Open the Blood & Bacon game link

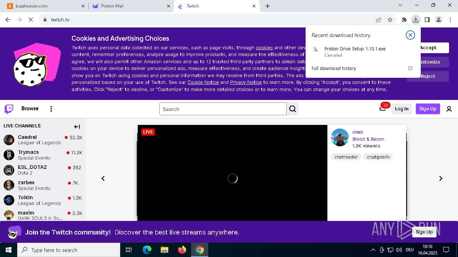(368, 139)
